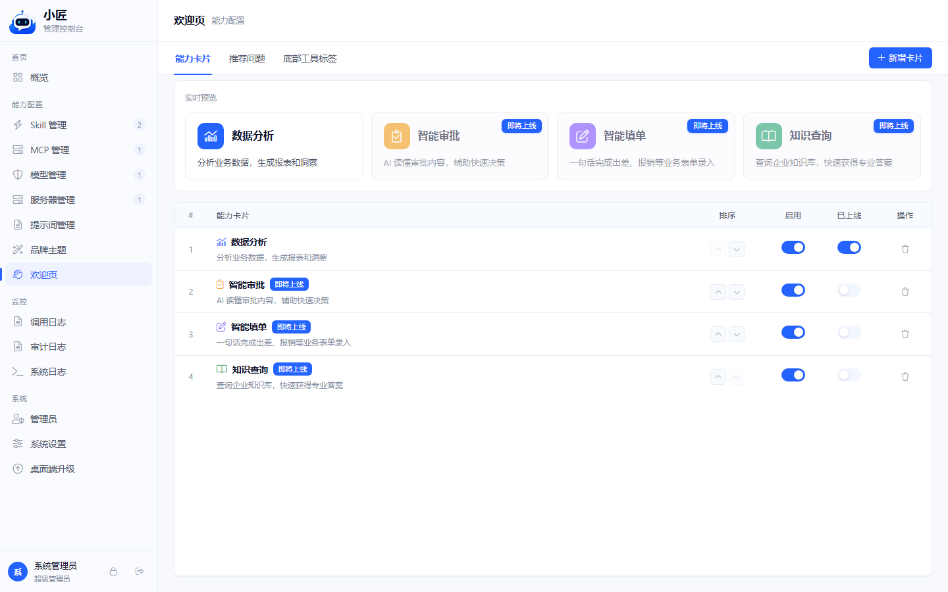
Task: Click the logout icon at sidebar bottom
Action: [140, 572]
